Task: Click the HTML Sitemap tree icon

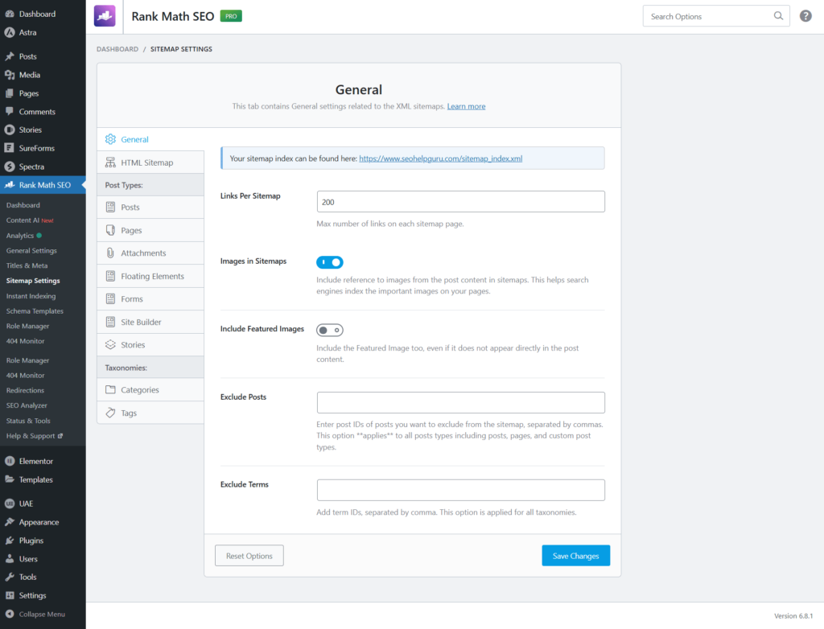Action: click(x=110, y=162)
